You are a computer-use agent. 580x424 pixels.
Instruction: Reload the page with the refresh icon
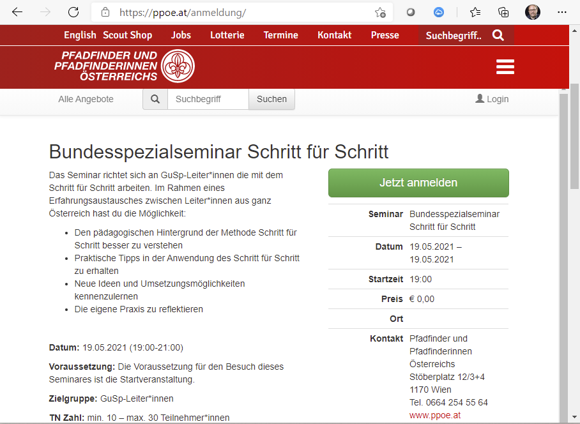(73, 12)
